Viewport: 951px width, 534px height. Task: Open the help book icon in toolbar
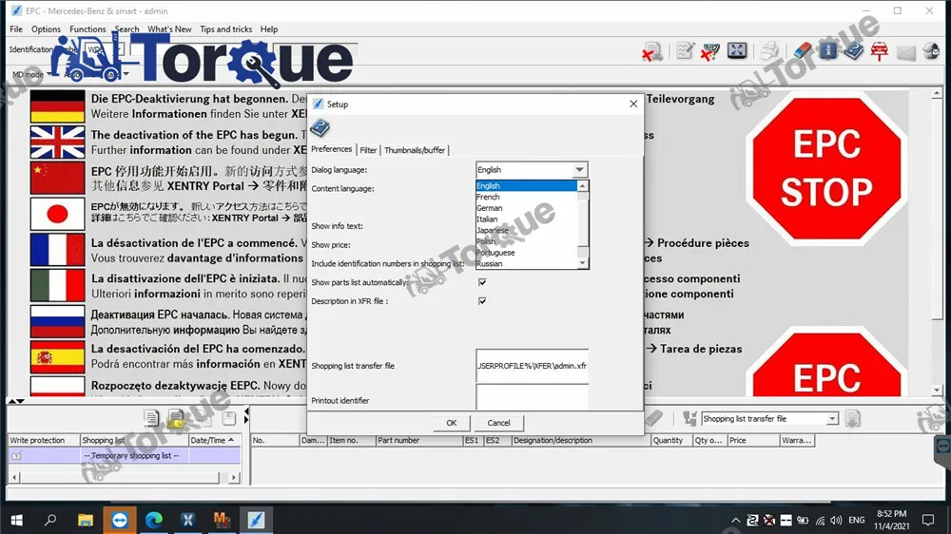point(853,51)
